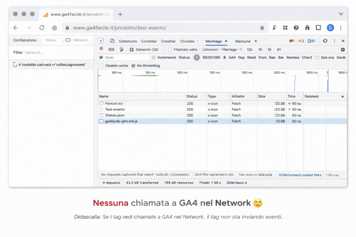Enable Disable cache checkbox

click(x=102, y=66)
